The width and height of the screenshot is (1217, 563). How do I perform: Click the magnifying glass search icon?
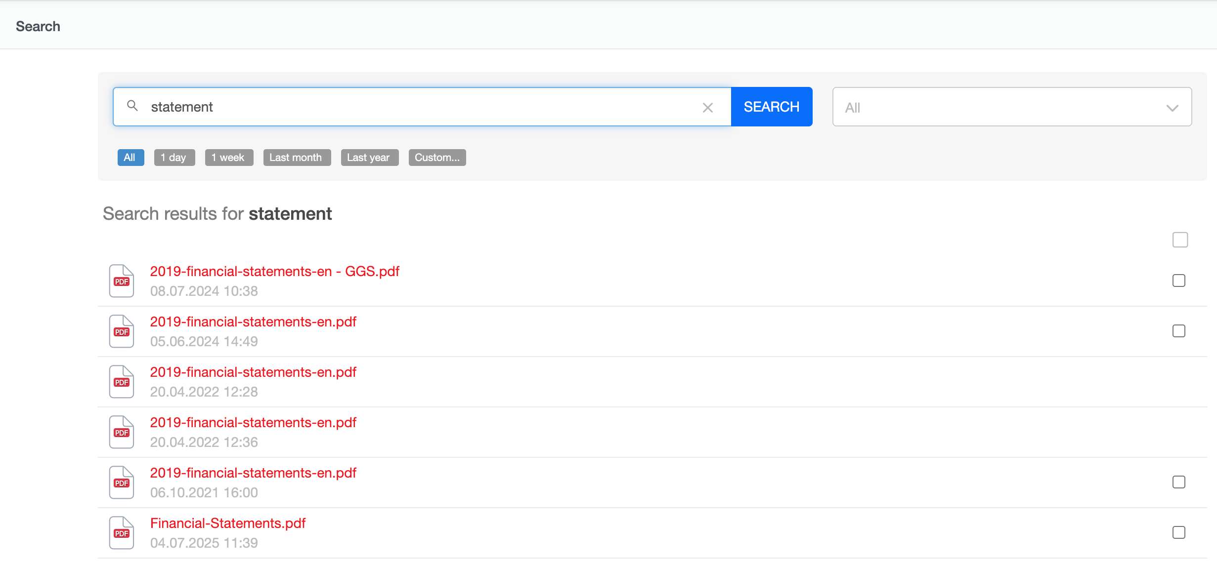pyautogui.click(x=132, y=106)
